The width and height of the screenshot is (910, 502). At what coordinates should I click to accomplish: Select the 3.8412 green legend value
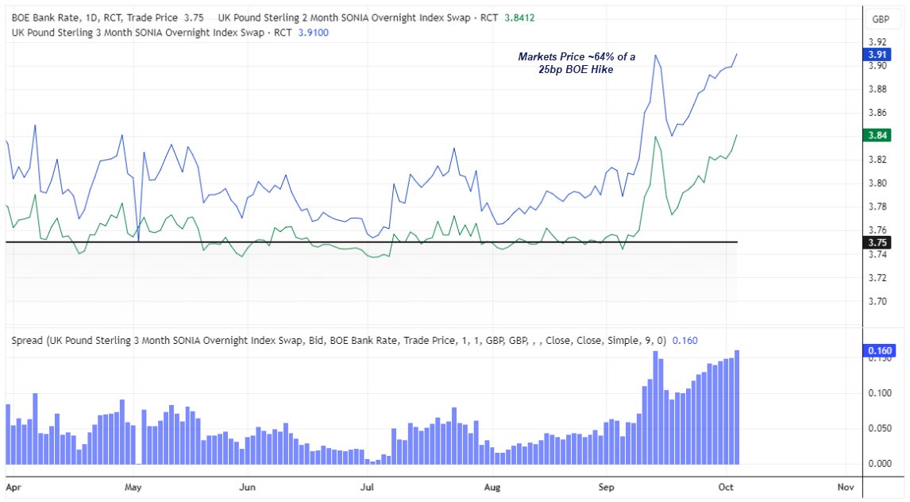coord(519,18)
